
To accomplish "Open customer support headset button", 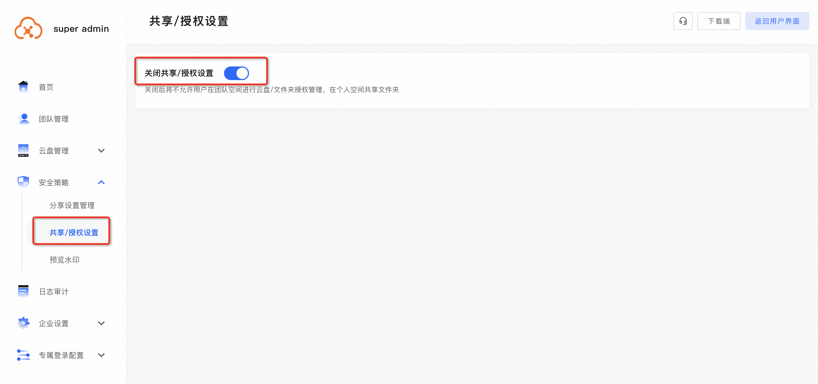I will pos(683,21).
